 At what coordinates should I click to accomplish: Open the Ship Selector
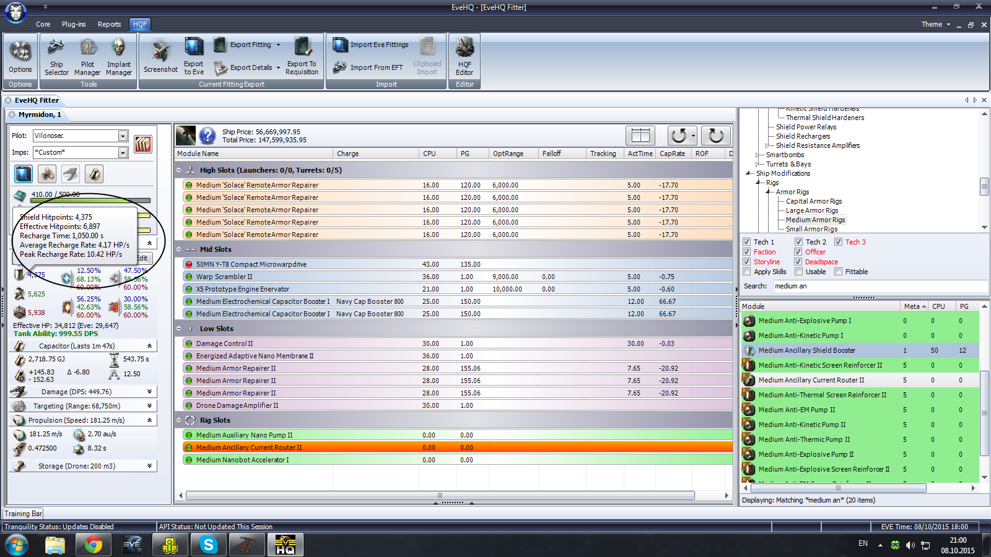coord(56,57)
